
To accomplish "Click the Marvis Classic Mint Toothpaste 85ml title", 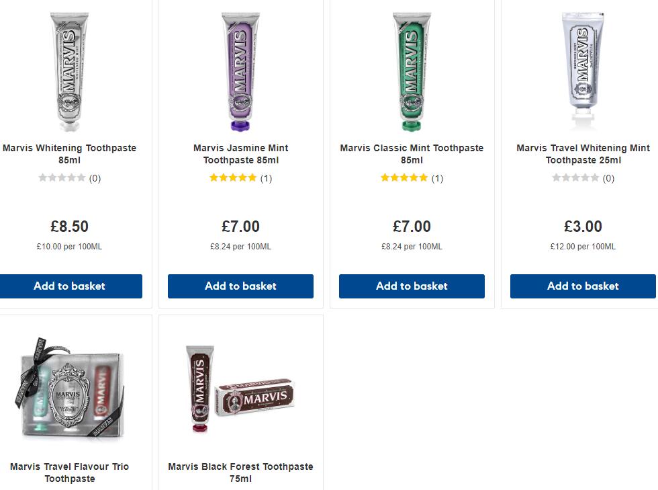I will point(412,154).
